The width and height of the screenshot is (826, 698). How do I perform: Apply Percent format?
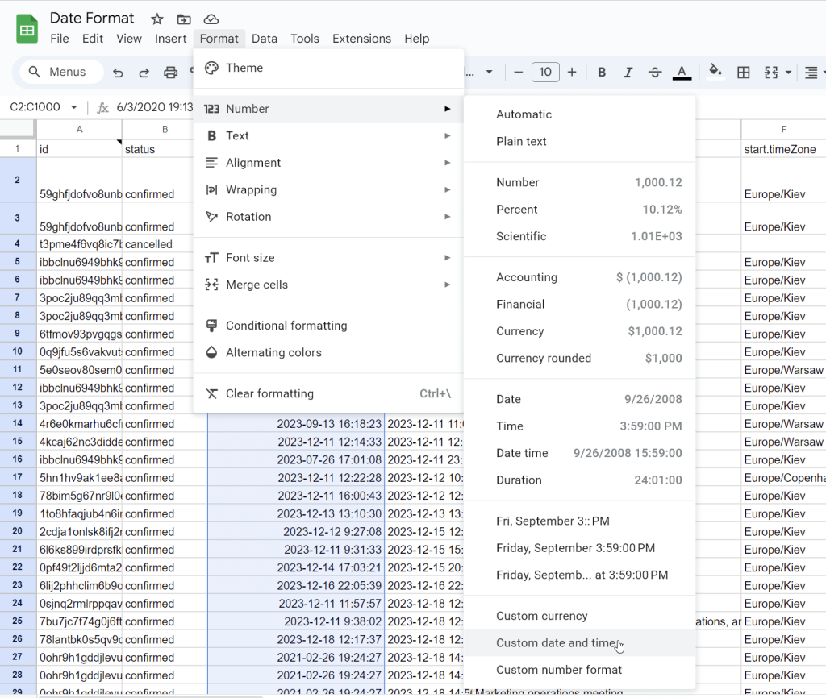tap(579, 209)
